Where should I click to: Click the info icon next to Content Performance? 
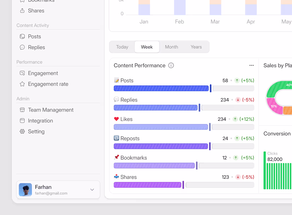[x=171, y=65]
